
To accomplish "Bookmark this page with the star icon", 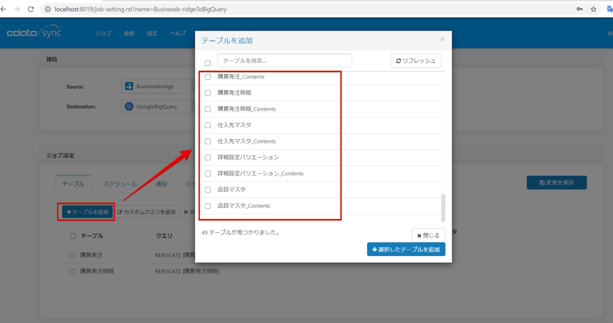I will [x=593, y=9].
